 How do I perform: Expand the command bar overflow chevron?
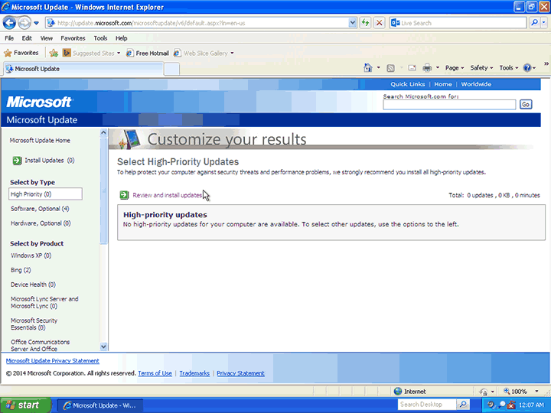point(546,64)
